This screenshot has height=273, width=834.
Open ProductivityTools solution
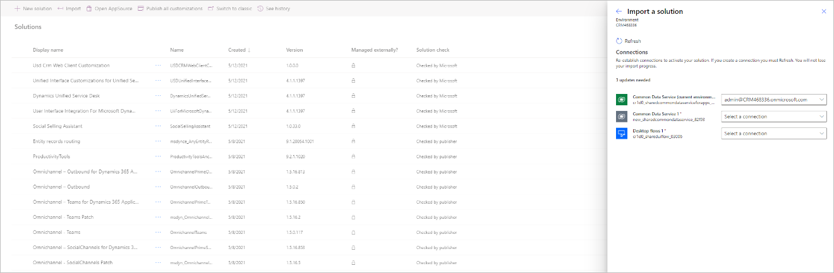click(x=51, y=156)
